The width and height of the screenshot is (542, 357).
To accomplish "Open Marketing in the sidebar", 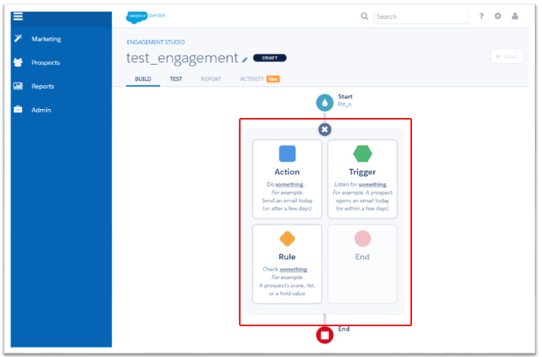I will [46, 39].
